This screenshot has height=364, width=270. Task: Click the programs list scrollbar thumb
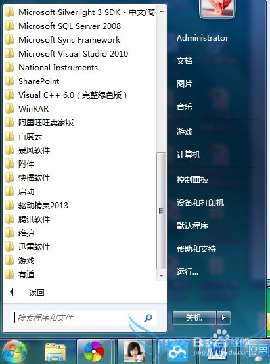(x=162, y=211)
